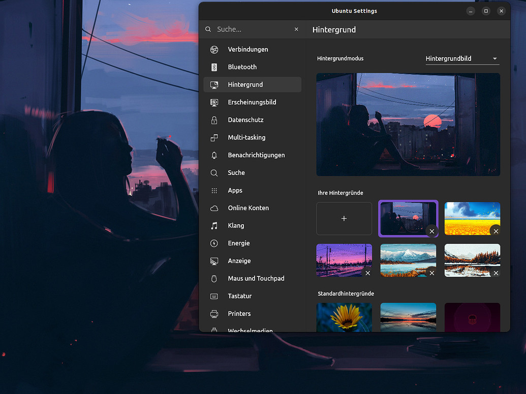
Task: Select the sunflower standard wallpaper
Action: click(x=344, y=317)
